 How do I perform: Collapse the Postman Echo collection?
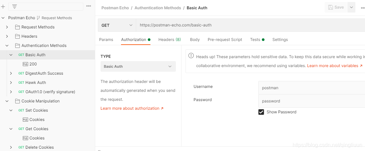pos(3,18)
